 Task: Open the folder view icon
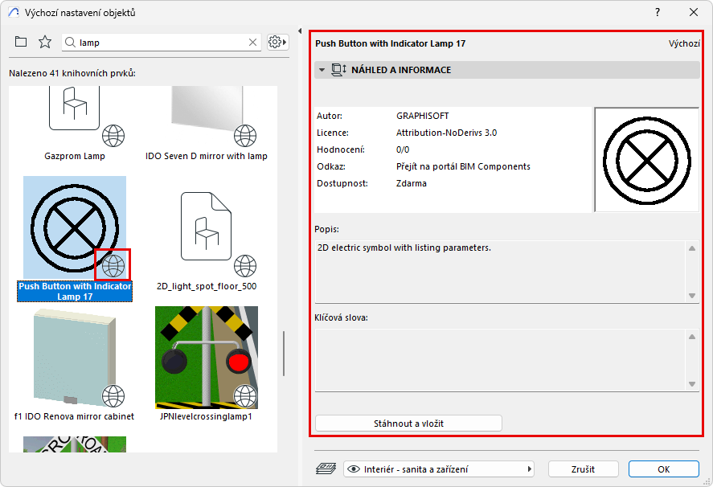[21, 42]
